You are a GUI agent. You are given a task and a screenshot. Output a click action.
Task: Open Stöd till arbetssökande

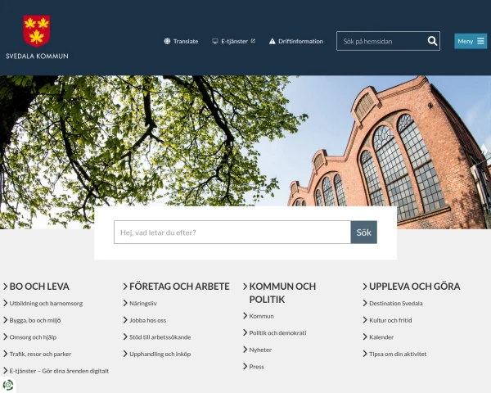[x=160, y=337]
